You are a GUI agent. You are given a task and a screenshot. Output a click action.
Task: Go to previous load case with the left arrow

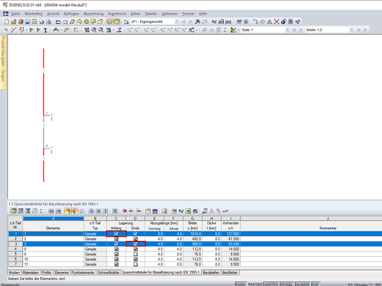(184, 22)
